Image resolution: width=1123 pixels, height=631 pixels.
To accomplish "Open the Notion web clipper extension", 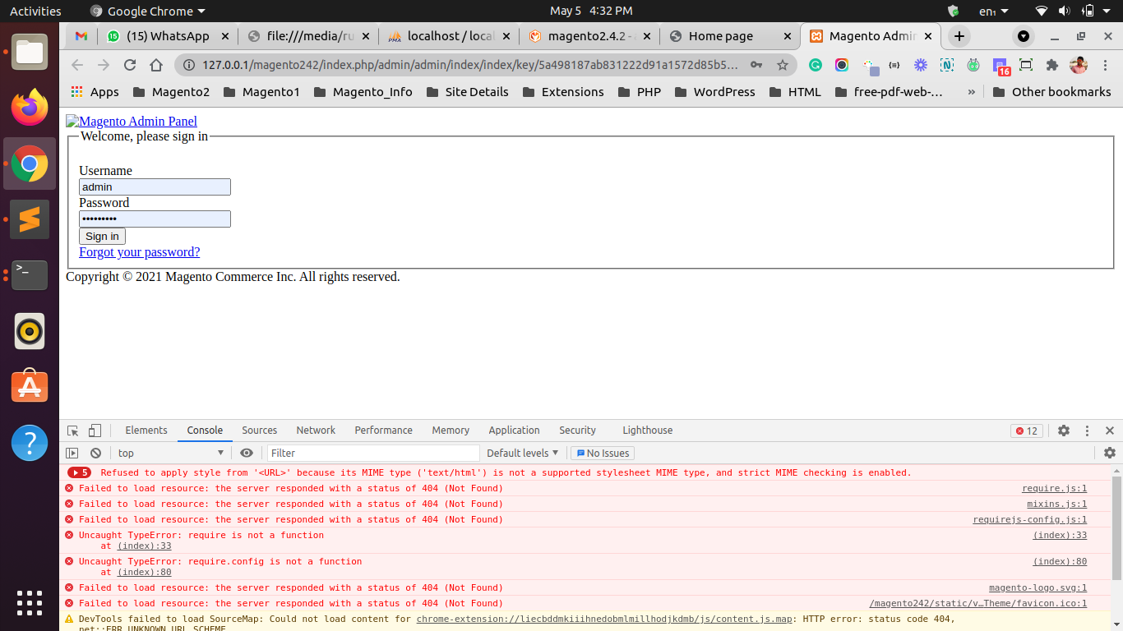I will coord(947,63).
